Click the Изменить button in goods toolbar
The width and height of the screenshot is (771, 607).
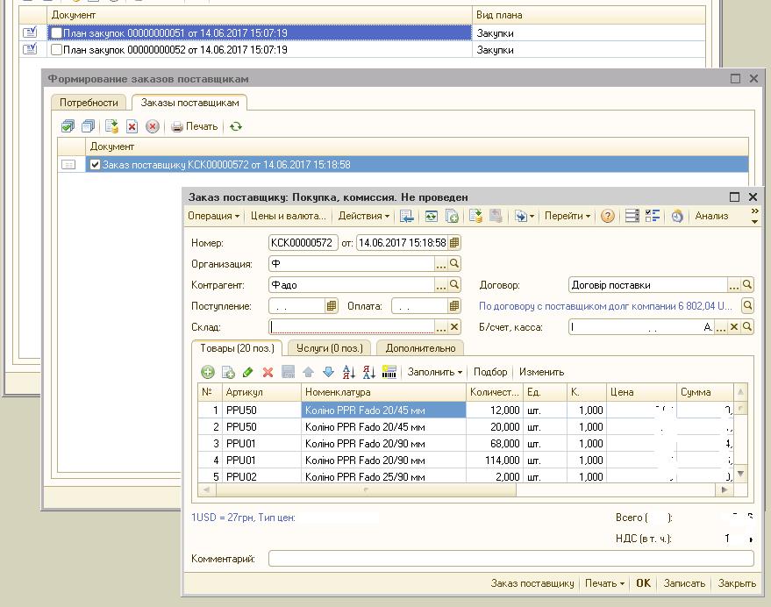[541, 373]
